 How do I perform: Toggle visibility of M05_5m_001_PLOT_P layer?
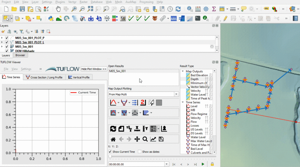[7, 38]
